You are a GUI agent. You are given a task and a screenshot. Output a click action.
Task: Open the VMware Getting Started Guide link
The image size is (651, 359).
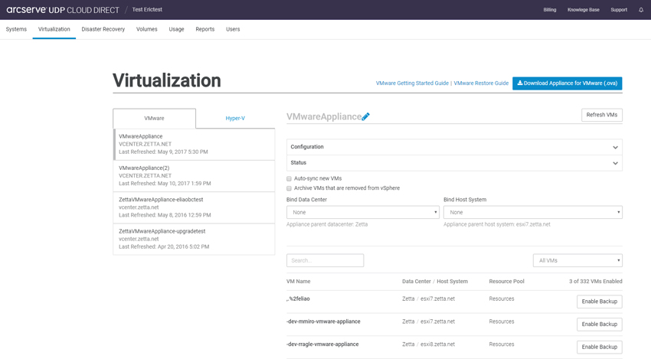pyautogui.click(x=412, y=83)
